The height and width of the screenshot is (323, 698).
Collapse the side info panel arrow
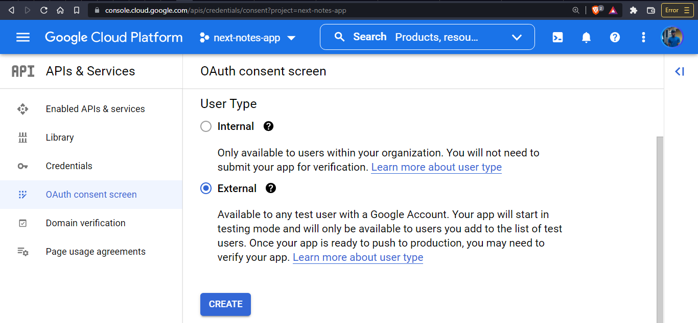[x=680, y=72]
